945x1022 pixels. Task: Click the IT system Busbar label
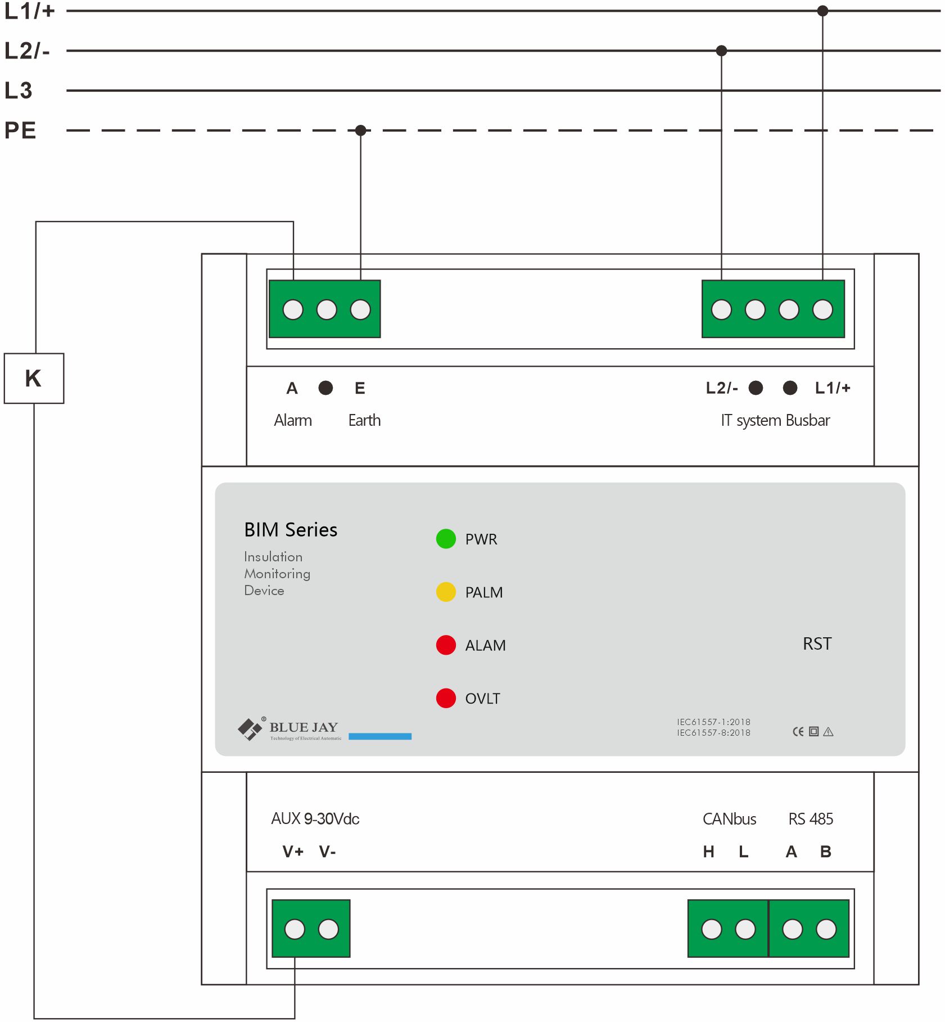(775, 420)
